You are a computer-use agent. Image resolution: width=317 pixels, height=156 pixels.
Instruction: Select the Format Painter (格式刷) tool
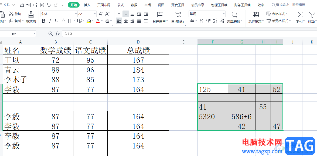[x=31, y=17]
